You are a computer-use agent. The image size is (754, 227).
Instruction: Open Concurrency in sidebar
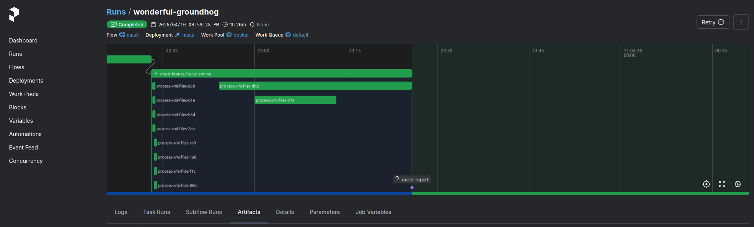coord(26,161)
